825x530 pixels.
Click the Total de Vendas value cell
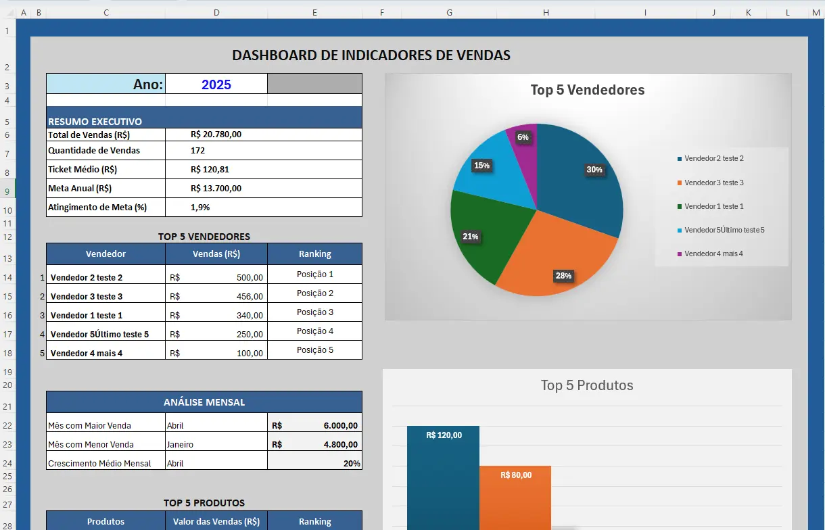[216, 135]
